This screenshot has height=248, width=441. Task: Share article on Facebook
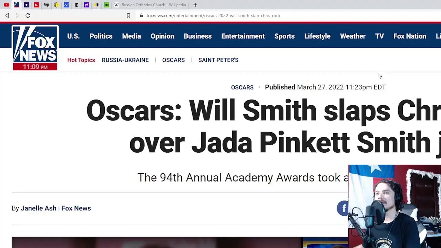[x=343, y=208]
